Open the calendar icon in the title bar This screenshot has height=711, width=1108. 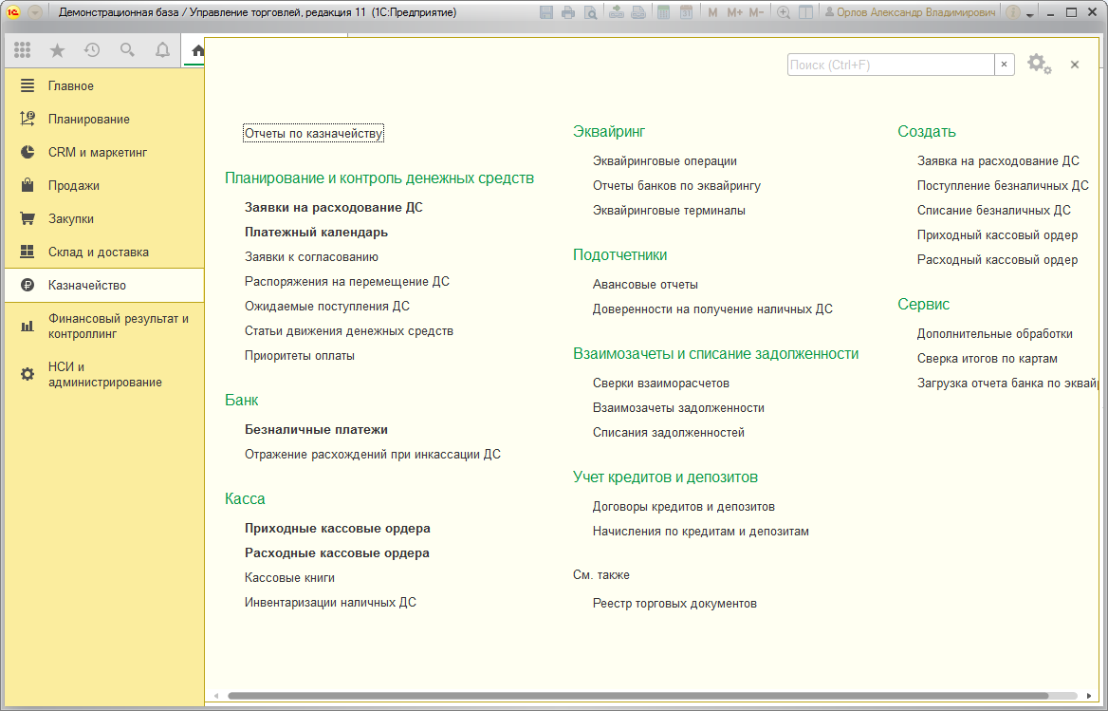[x=686, y=12]
